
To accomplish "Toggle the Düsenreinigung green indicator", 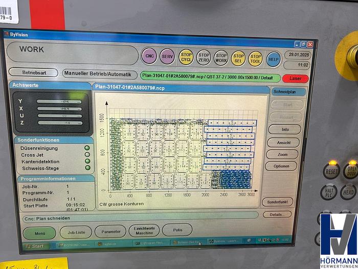I will coord(87,148).
